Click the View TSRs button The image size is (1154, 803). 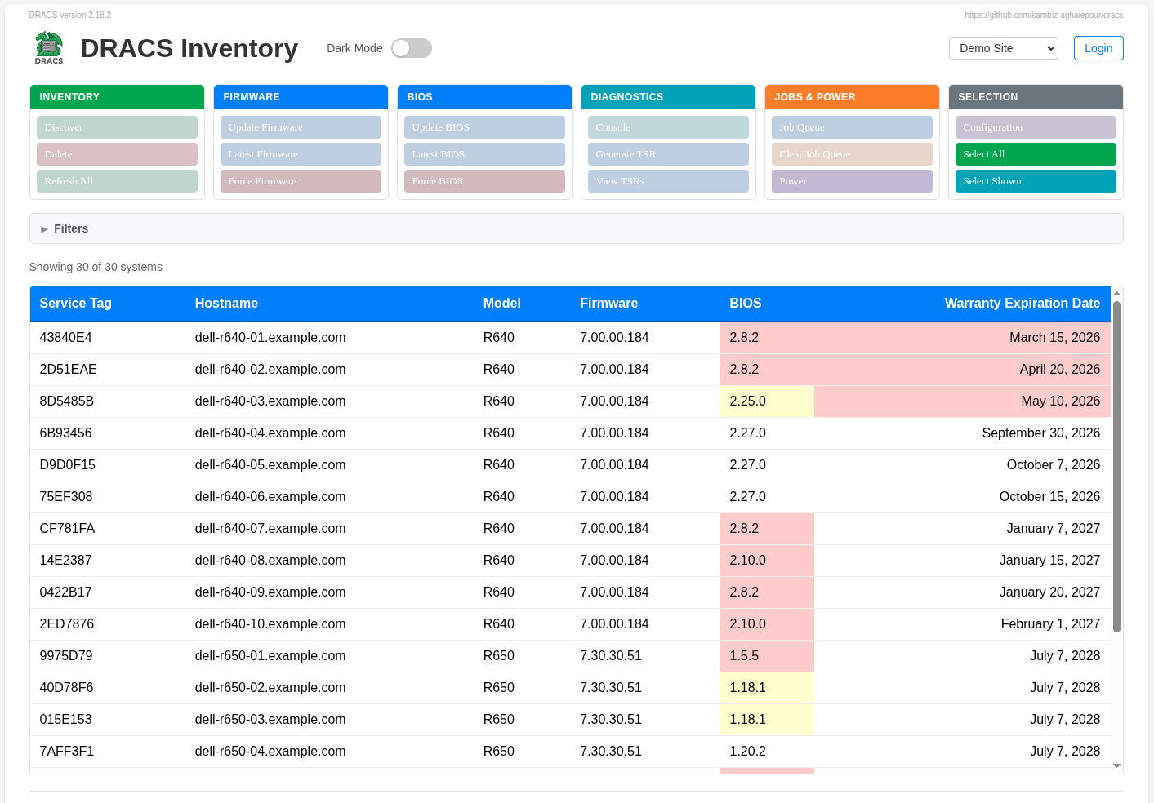(668, 181)
